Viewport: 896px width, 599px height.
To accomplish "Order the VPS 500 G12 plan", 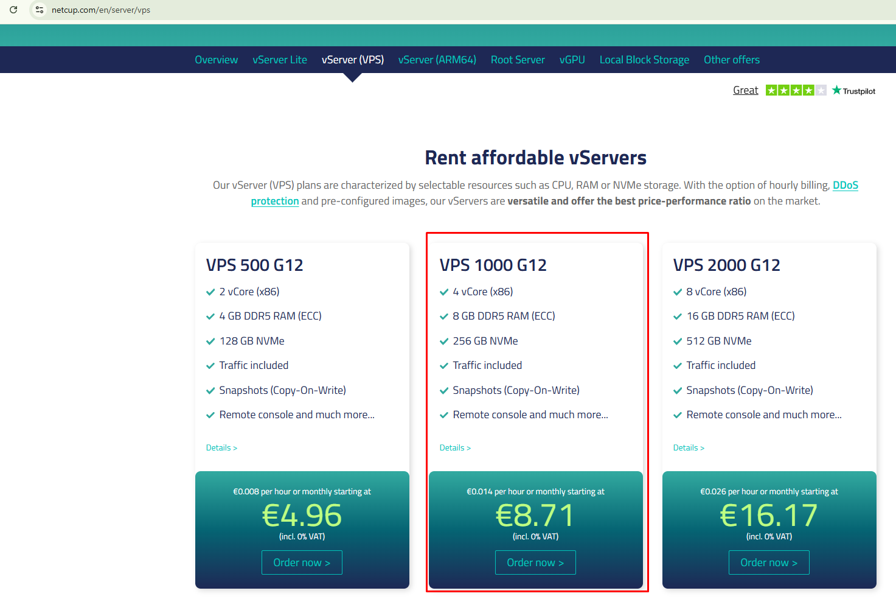I will point(302,562).
